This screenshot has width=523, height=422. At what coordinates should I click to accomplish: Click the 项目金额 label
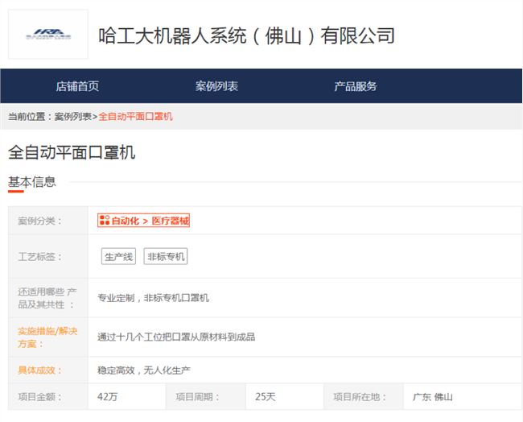pyautogui.click(x=39, y=396)
